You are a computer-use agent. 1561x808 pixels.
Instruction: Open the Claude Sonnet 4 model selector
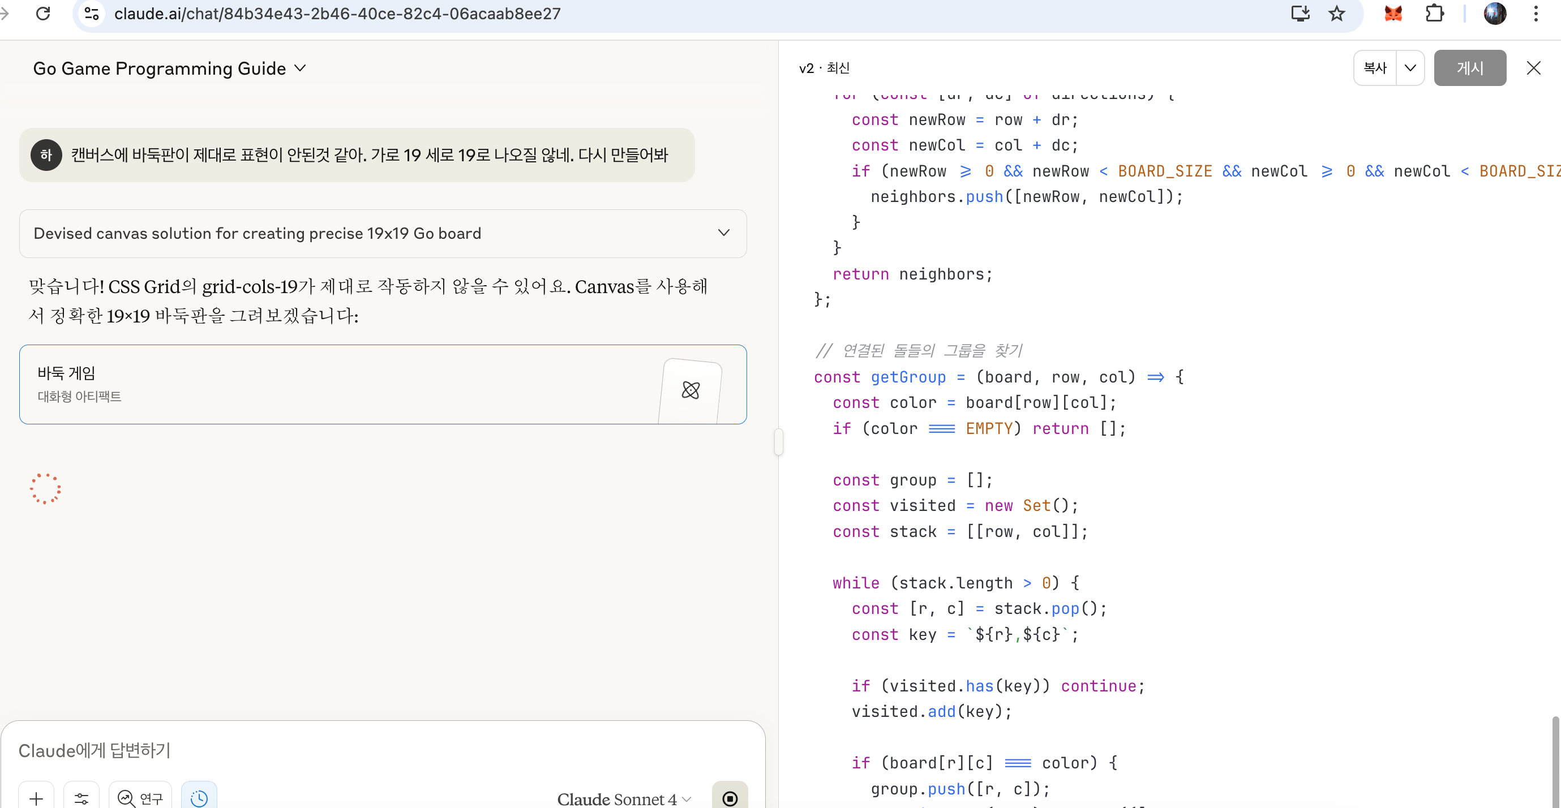624,799
